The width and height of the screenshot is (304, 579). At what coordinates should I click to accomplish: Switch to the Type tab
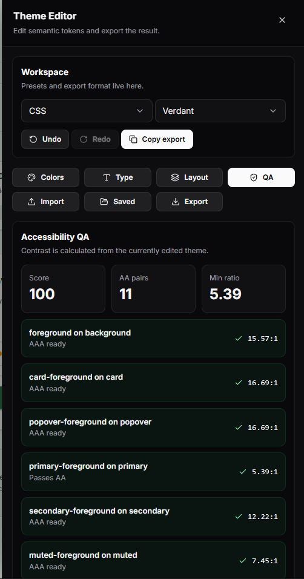(x=118, y=177)
